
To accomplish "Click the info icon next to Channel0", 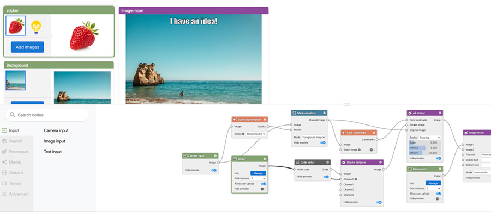I will [356, 179].
